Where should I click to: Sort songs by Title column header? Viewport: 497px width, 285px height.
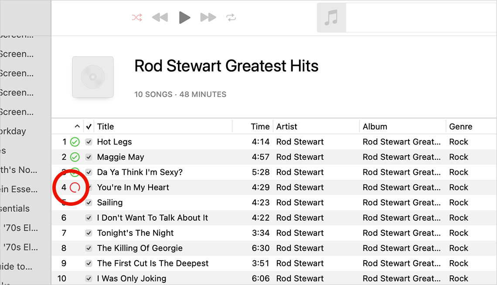point(106,127)
